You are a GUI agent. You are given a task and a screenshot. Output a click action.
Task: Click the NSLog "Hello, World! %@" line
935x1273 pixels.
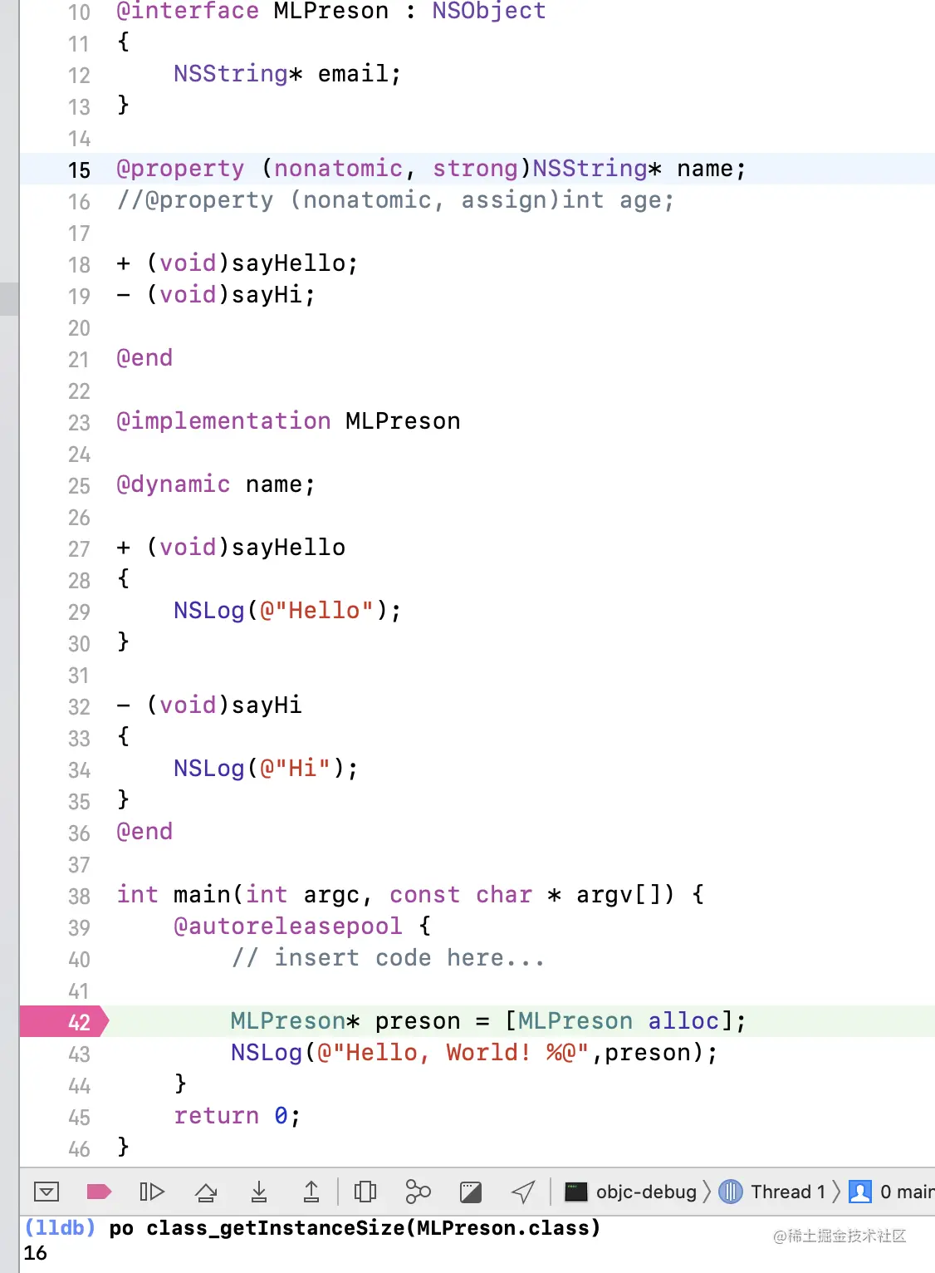474,1053
